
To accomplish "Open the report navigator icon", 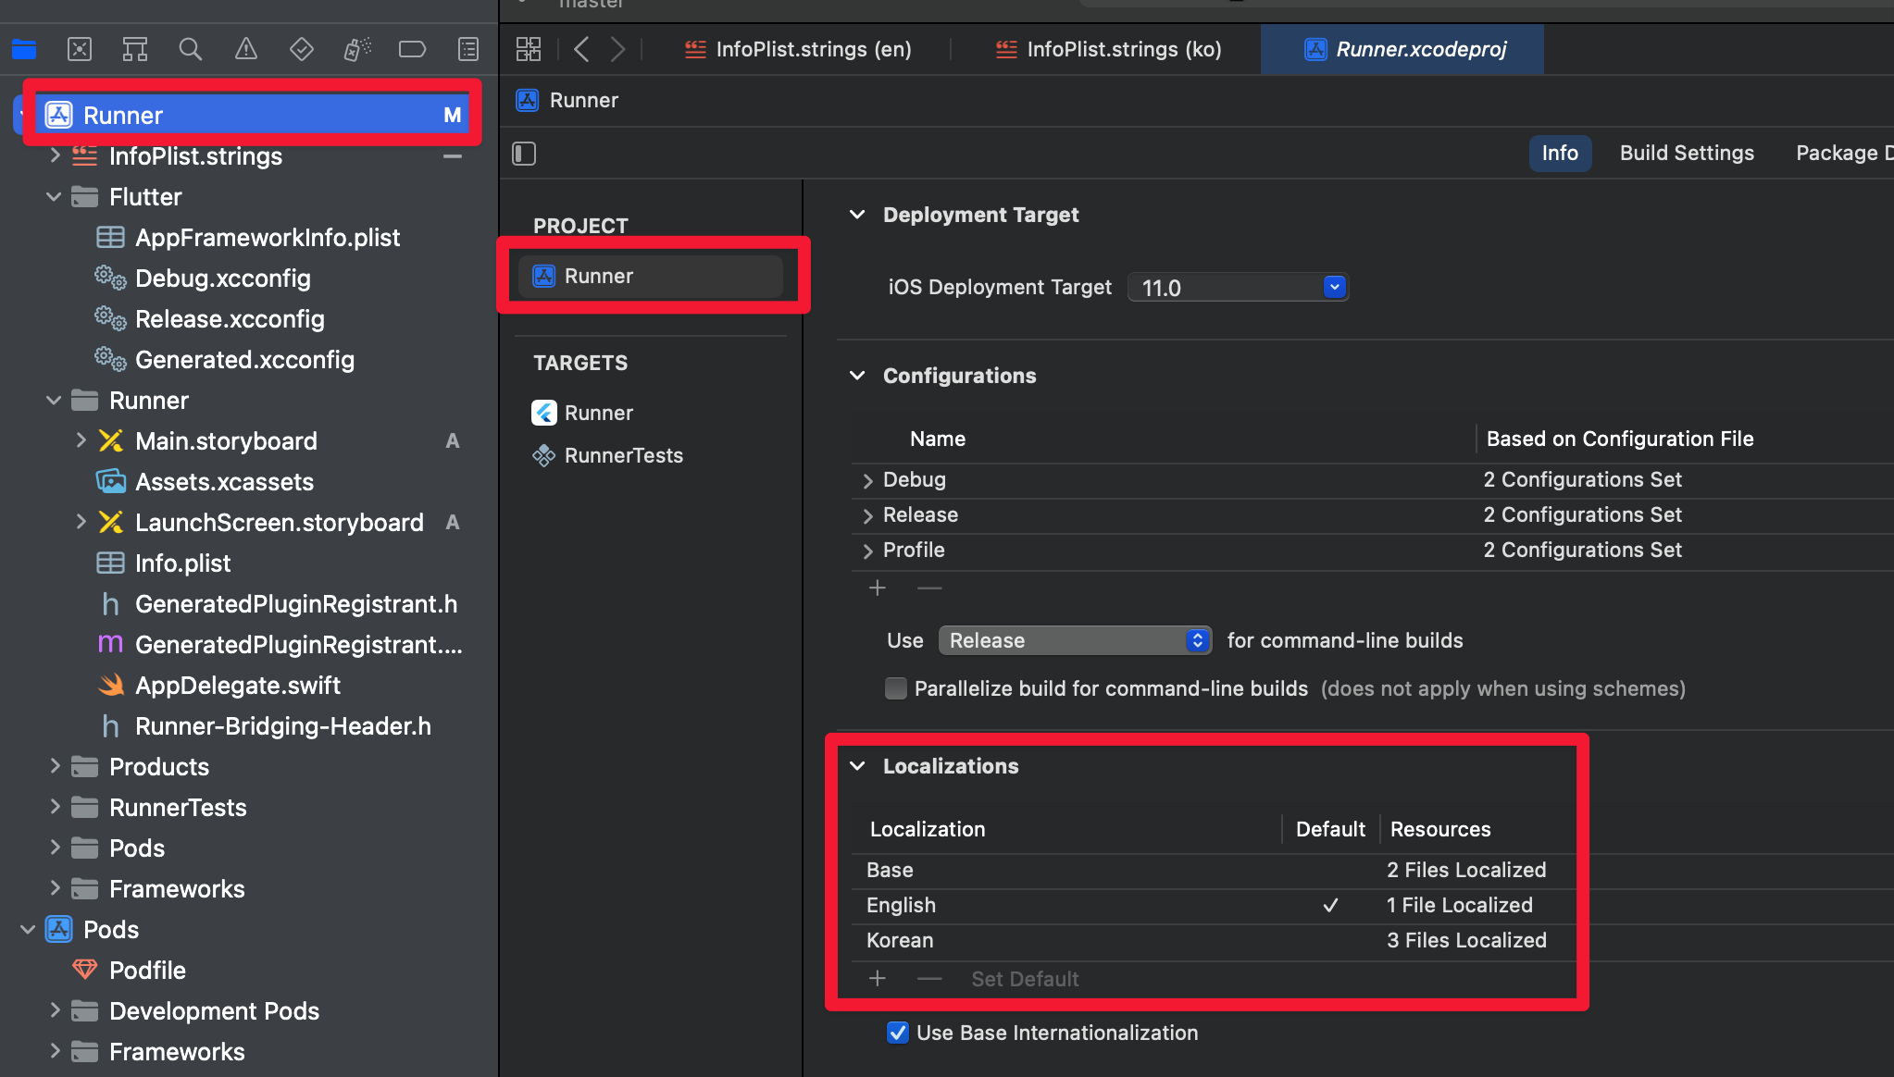I will [468, 49].
